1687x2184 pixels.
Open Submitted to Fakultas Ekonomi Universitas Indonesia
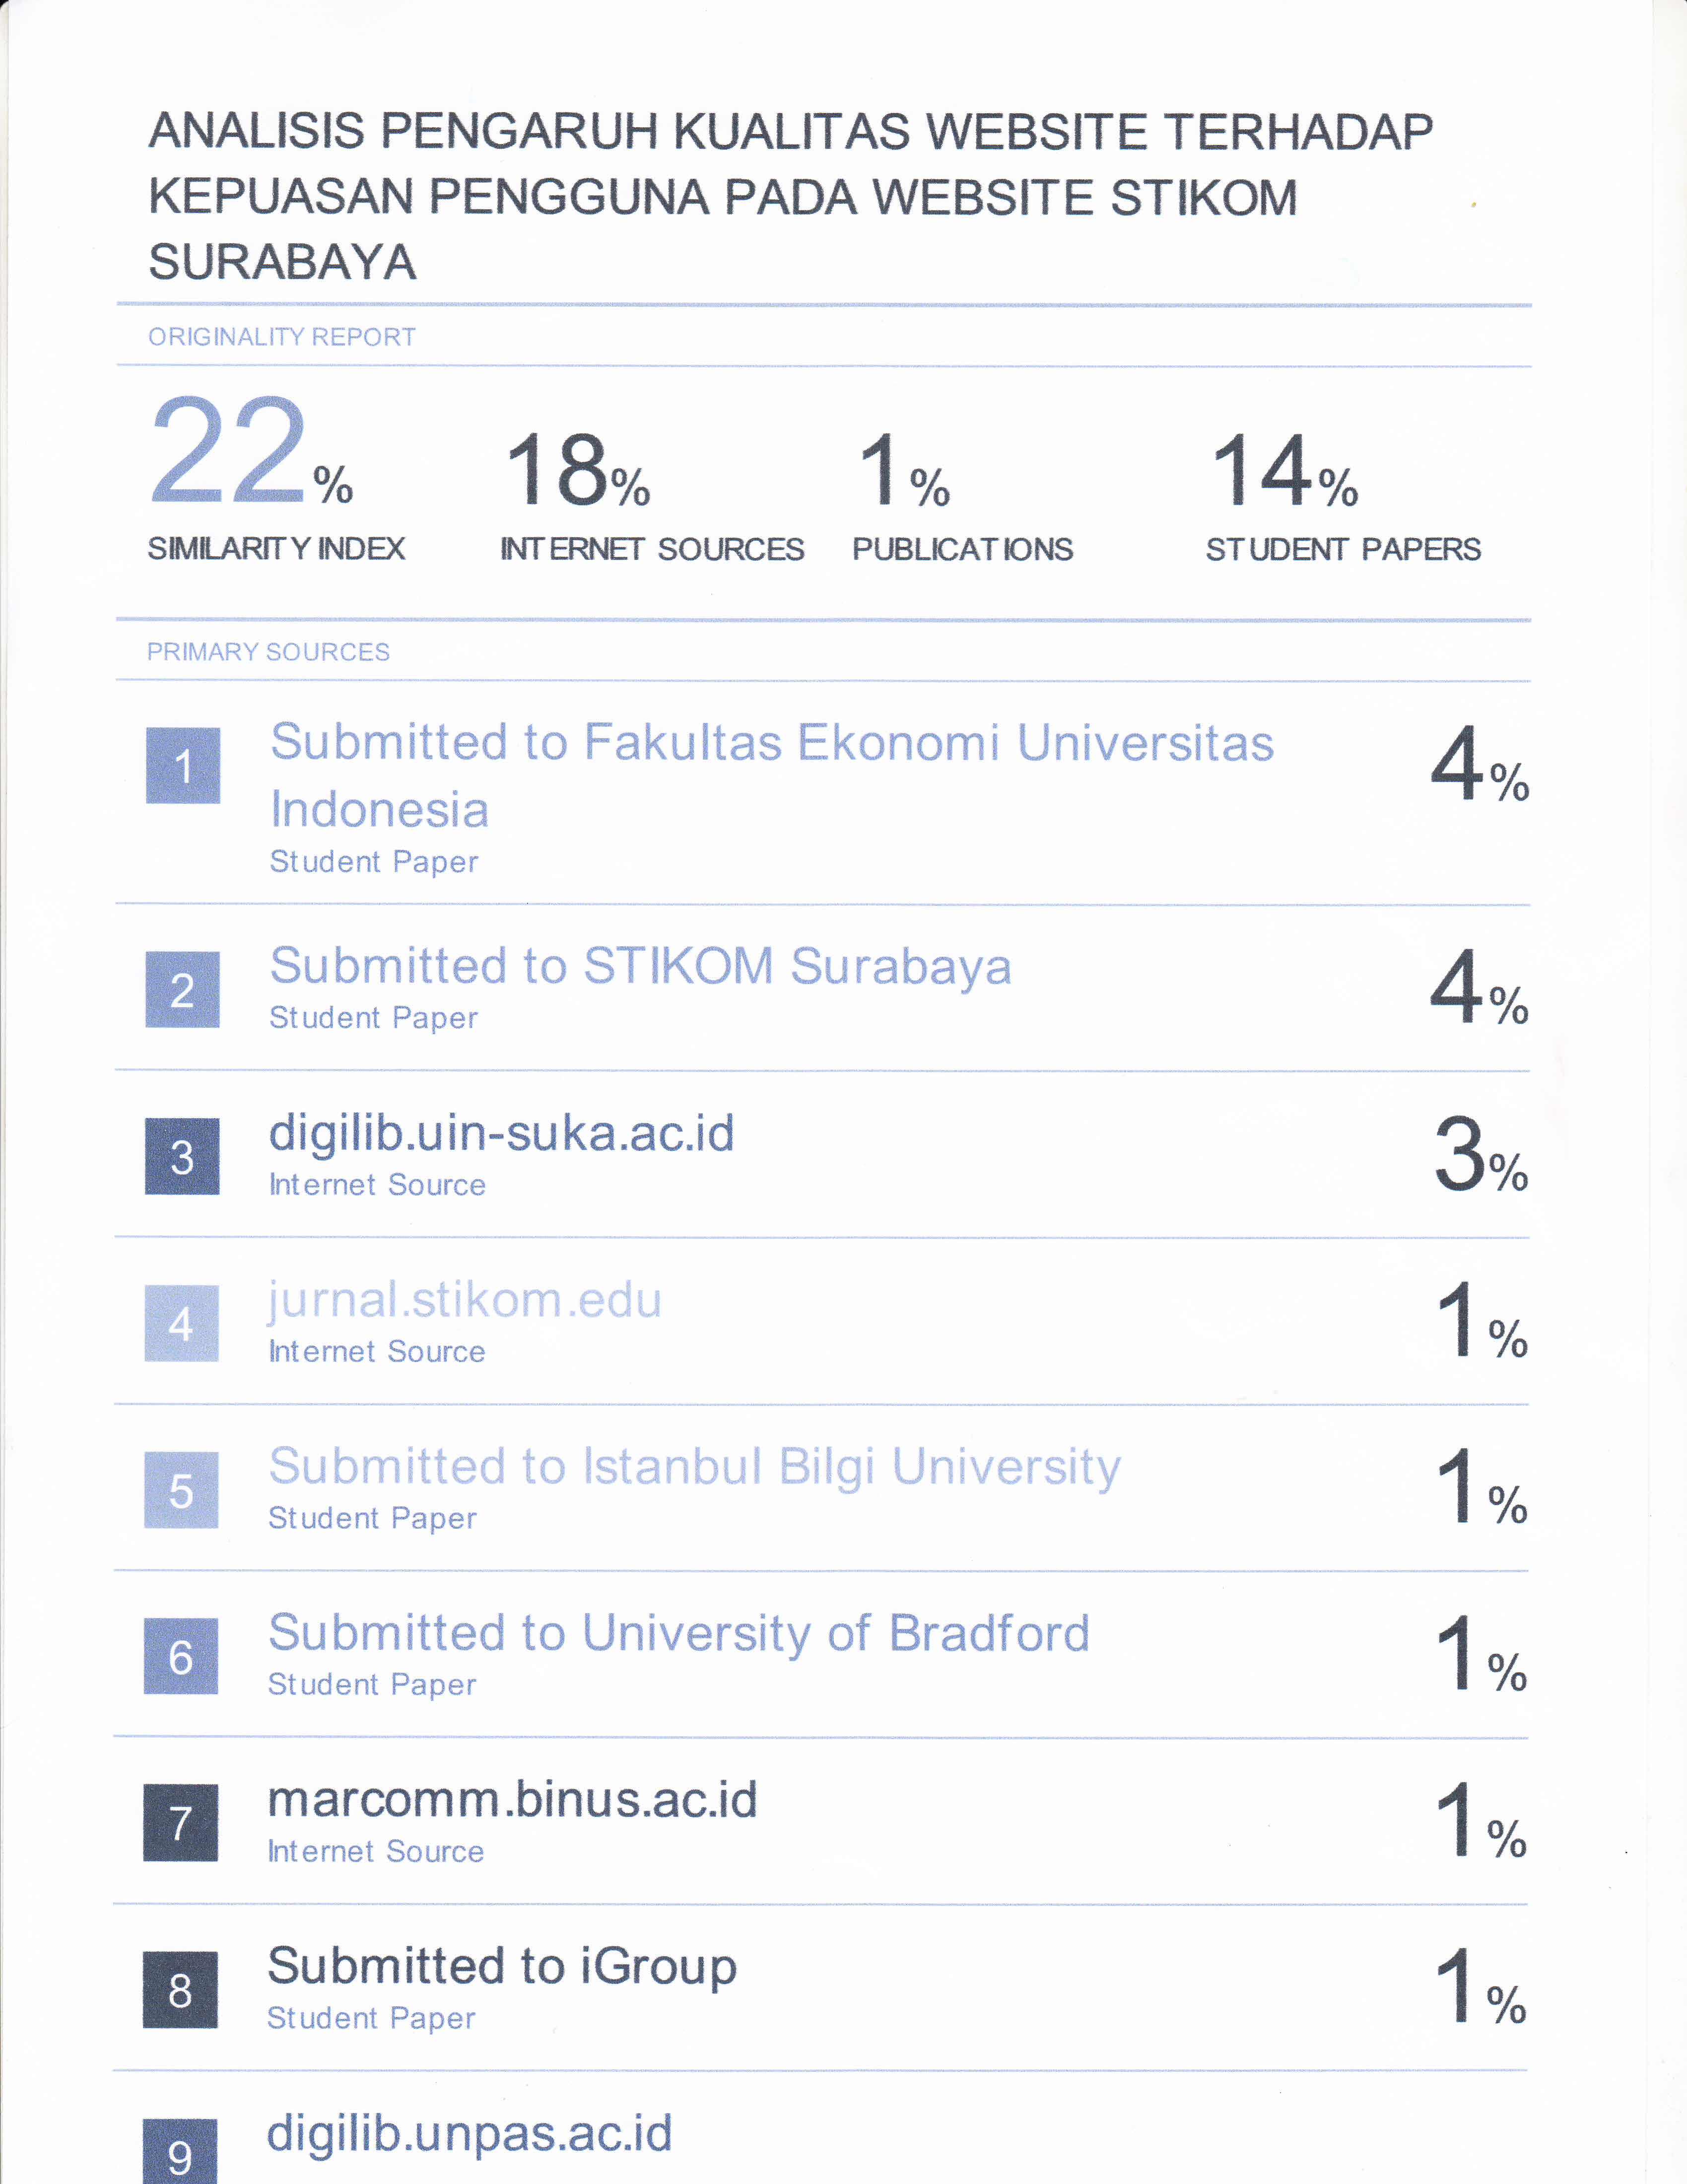click(772, 775)
